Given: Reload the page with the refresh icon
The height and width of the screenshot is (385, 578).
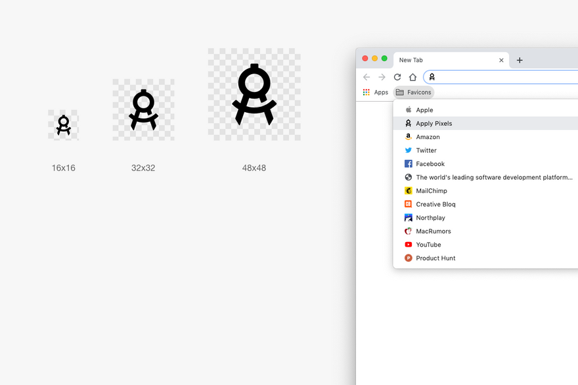Looking at the screenshot, I should coord(397,77).
